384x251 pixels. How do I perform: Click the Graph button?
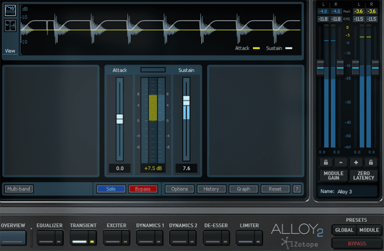coord(243,189)
